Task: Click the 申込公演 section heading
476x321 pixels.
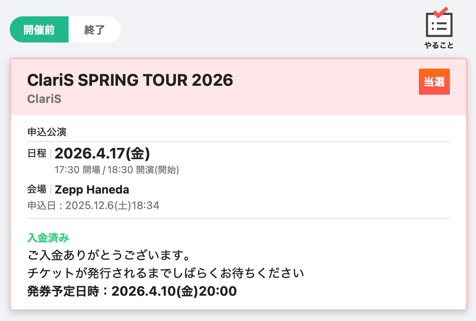Action: [x=47, y=132]
